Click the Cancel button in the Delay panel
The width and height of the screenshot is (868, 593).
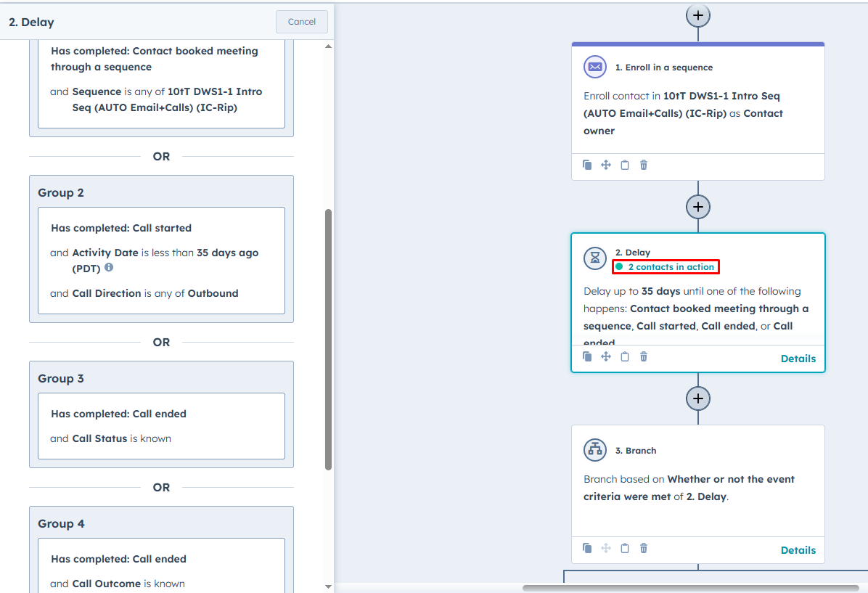point(301,22)
